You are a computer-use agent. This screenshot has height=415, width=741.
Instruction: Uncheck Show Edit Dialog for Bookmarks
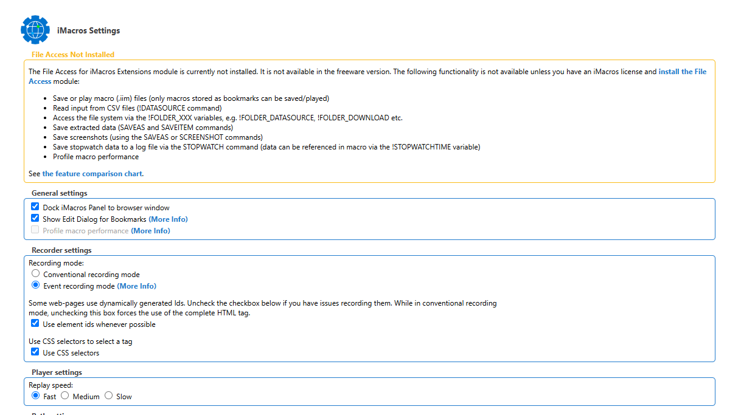(x=35, y=218)
